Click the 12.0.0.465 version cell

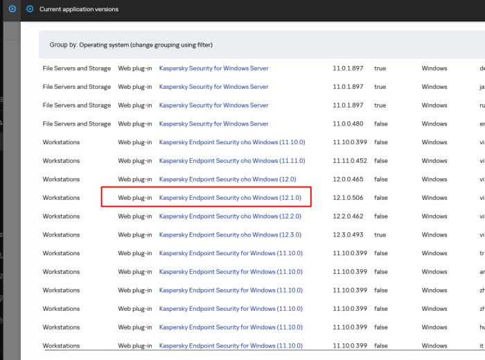348,179
